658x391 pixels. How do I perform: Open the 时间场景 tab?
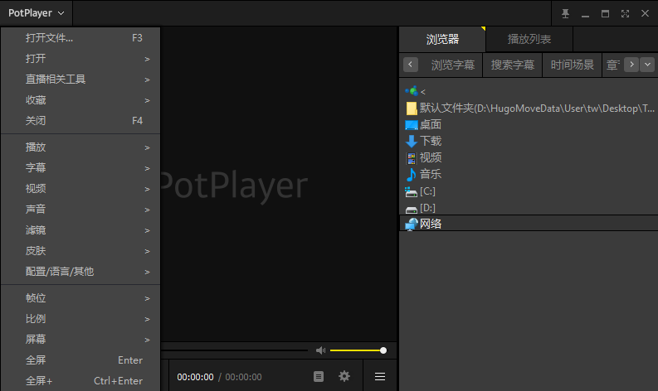pos(572,65)
